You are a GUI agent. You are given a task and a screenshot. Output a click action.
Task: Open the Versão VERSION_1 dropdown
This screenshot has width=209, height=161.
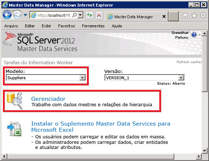coord(144,78)
